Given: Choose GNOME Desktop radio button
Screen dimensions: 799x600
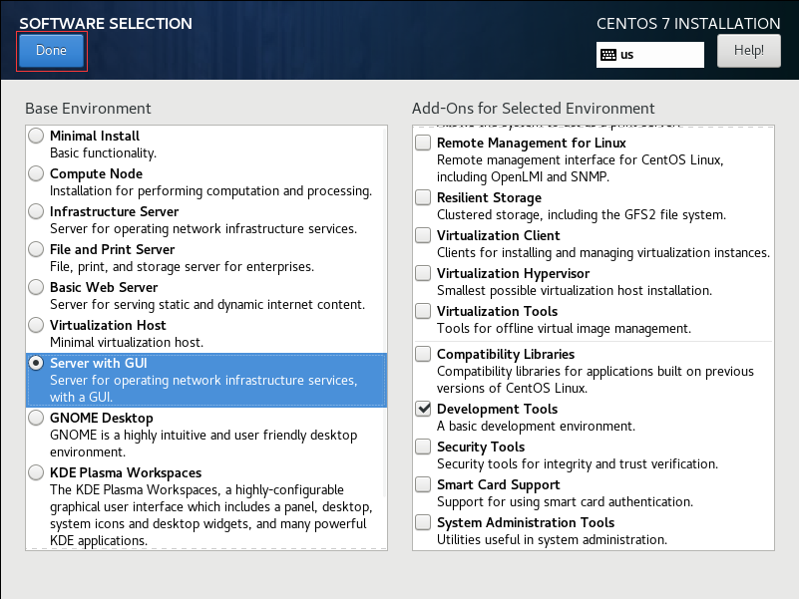Looking at the screenshot, I should (36, 418).
